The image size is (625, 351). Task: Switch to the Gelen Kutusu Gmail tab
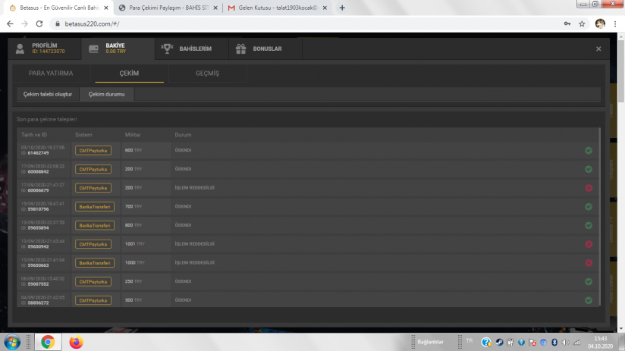277,8
